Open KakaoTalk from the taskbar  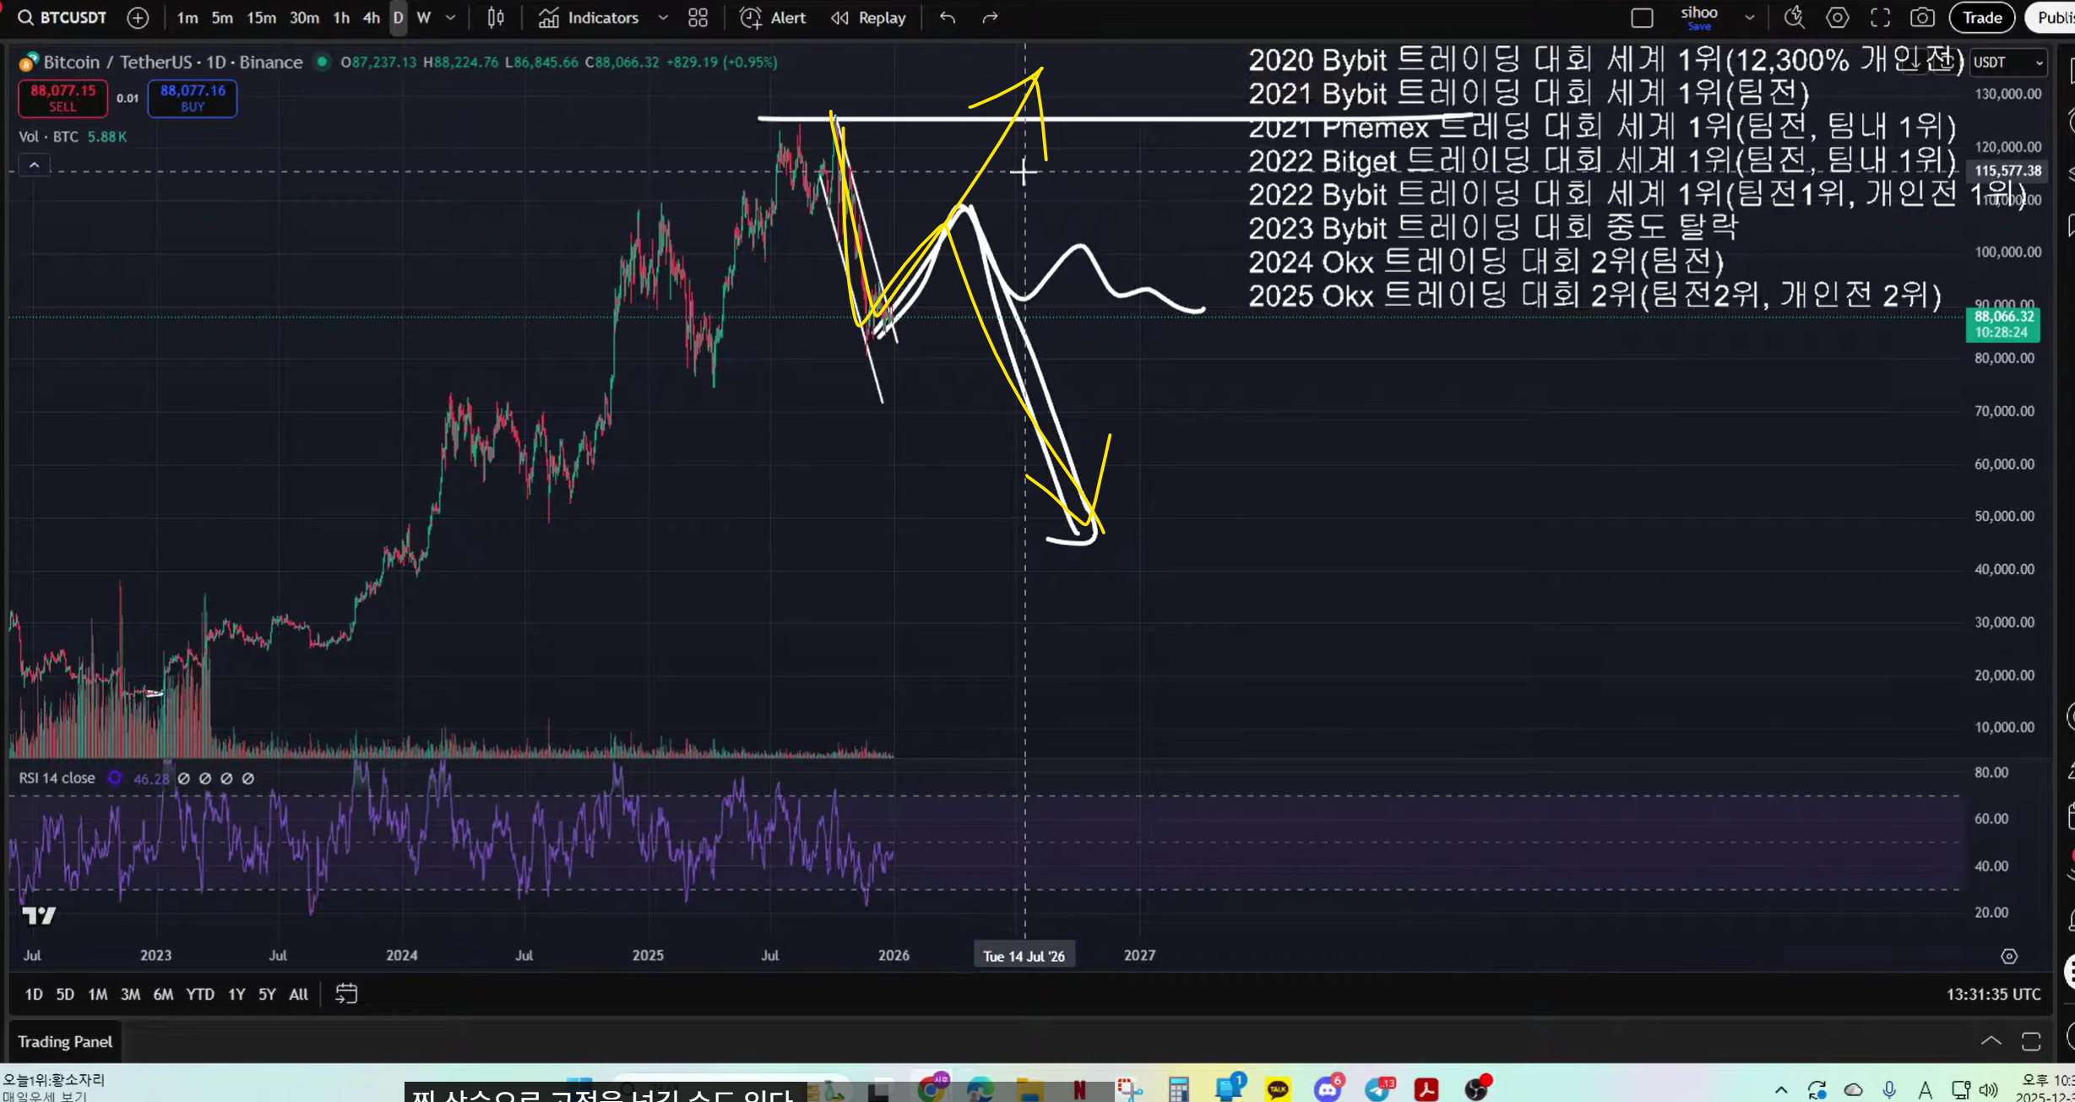(1277, 1089)
